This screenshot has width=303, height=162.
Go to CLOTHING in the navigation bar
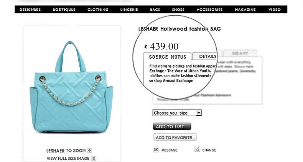pos(98,10)
